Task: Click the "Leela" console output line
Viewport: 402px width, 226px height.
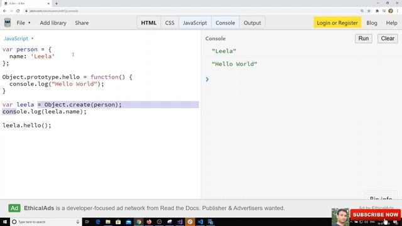Action: pos(224,51)
